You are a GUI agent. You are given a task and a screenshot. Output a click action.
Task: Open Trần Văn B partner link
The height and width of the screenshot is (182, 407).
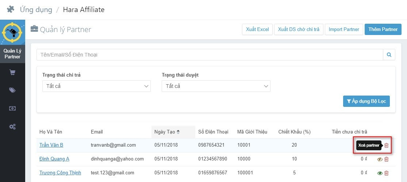click(51, 145)
